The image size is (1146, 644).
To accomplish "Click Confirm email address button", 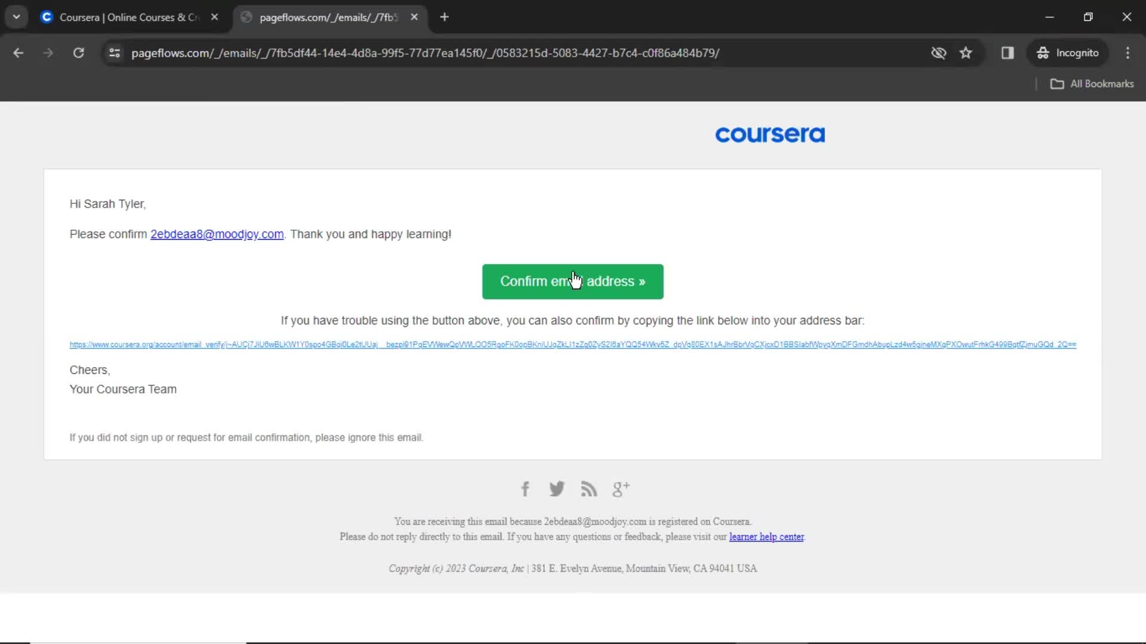I will (x=573, y=281).
